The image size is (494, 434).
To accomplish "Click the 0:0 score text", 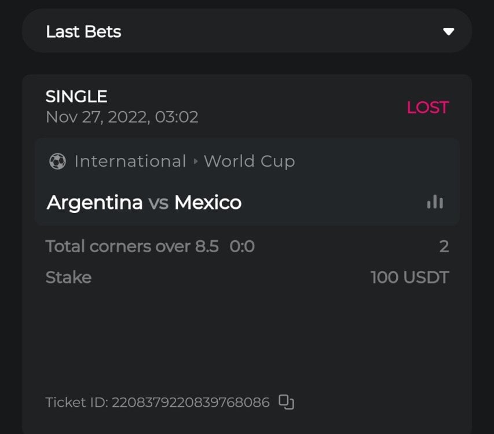I will [x=242, y=247].
